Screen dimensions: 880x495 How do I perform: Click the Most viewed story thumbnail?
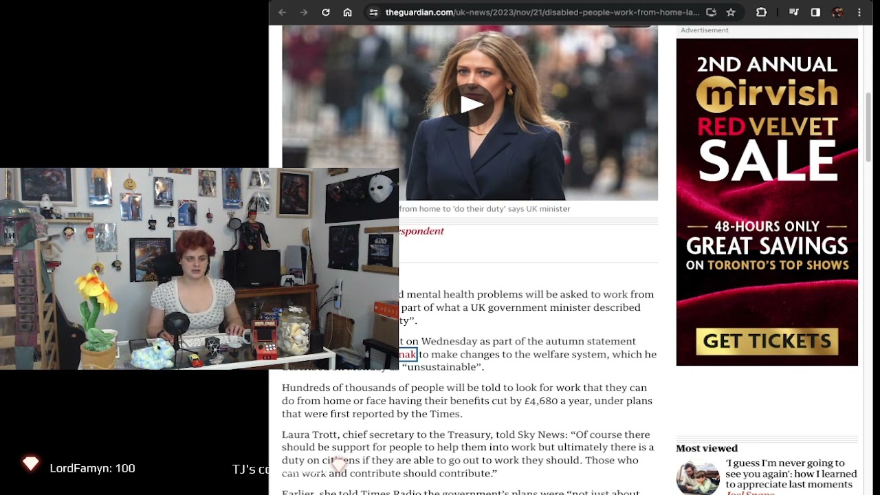[x=698, y=478]
